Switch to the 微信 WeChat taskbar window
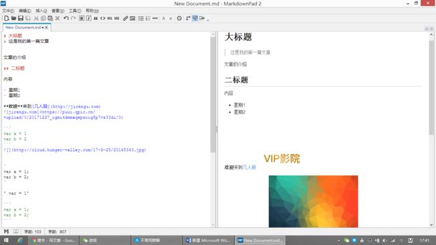The width and height of the screenshot is (436, 245). click(x=105, y=240)
